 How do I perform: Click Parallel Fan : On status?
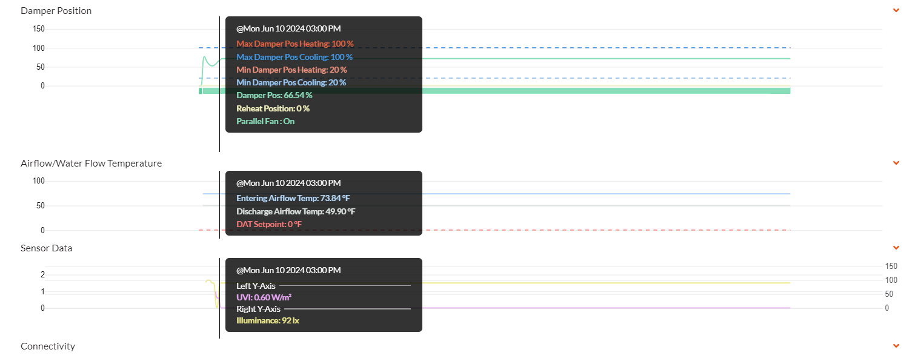click(265, 121)
